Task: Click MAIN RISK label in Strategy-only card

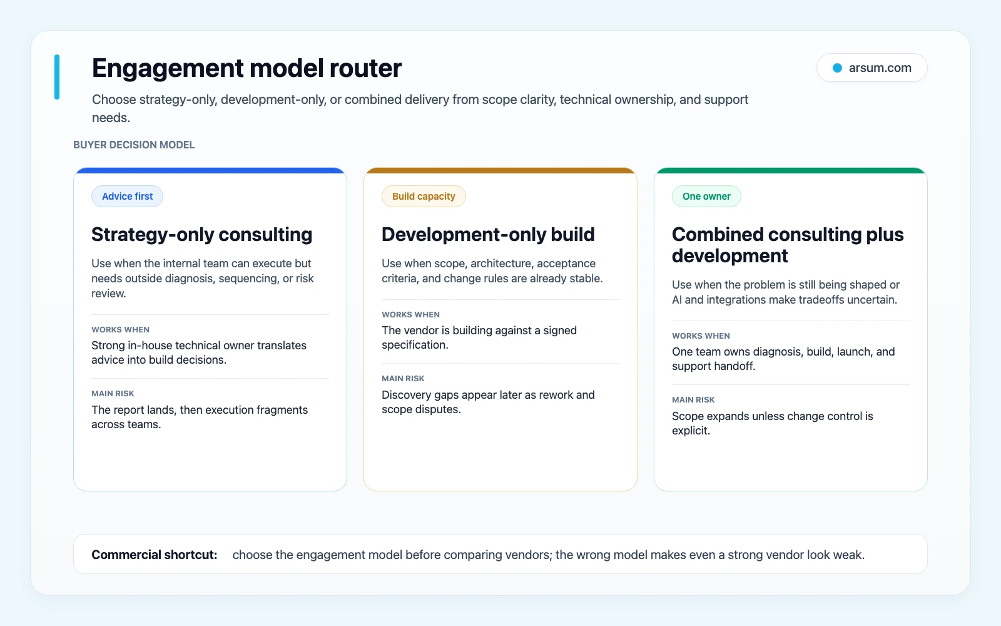Action: 113,393
